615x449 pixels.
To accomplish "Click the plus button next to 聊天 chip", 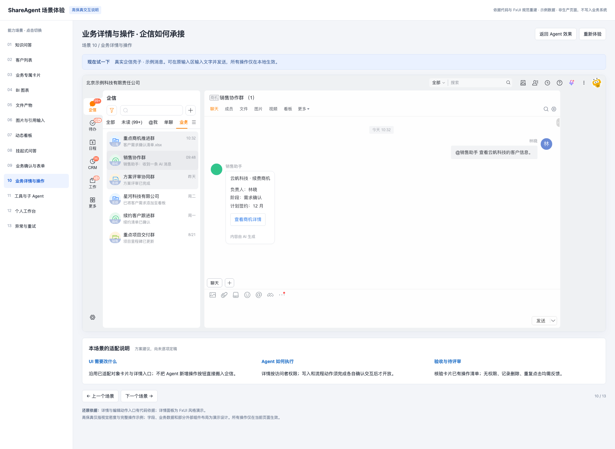I will [x=230, y=283].
